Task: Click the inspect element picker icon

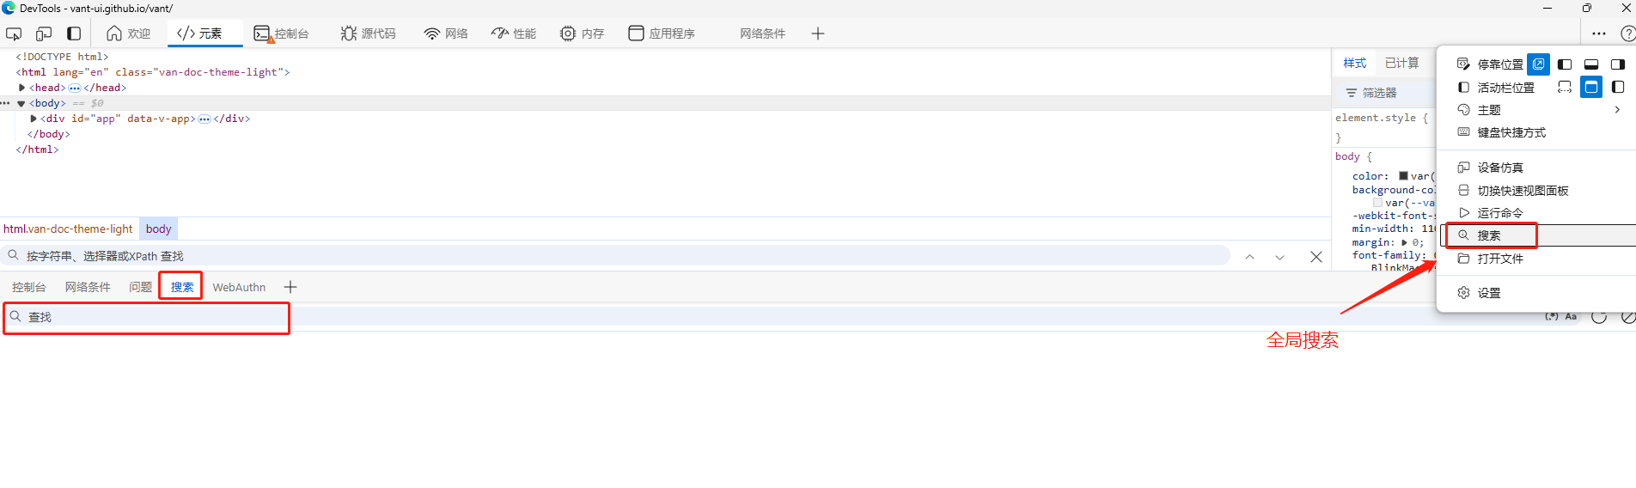Action: 14,34
